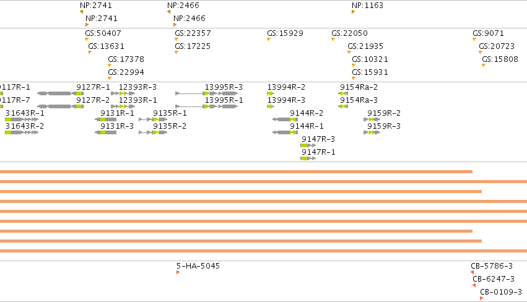The width and height of the screenshot is (527, 302).
Task: Click the left-pointing NP:2741 marker
Action: [x=81, y=12]
